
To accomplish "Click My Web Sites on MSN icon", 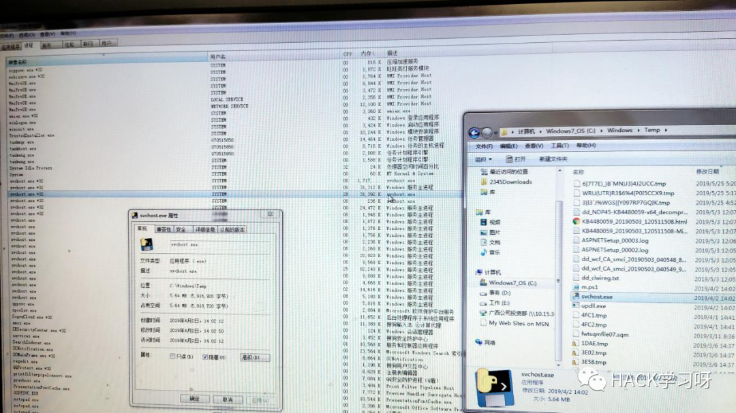I will tap(483, 323).
